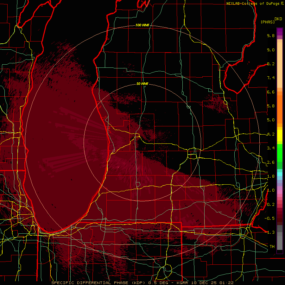Click the 50 NMI range ring label
Screen dimensions: 285x285
click(x=142, y=84)
